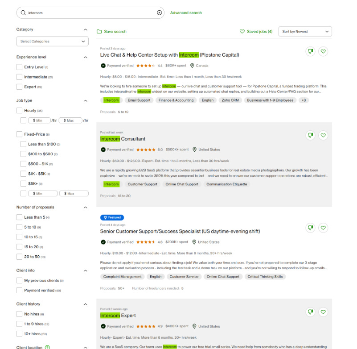Click the Client location help icon
Image resolution: width=357 pixels, height=349 pixels.
47,347
